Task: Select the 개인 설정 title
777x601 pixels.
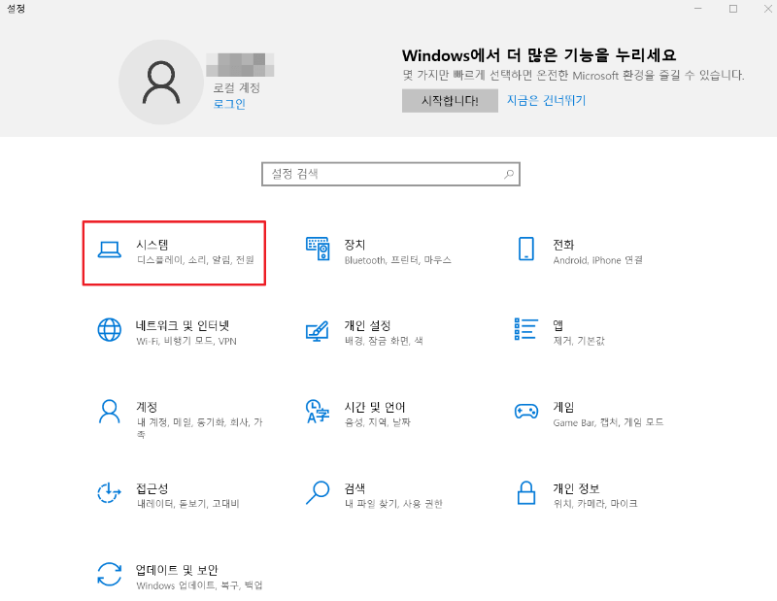Action: click(368, 325)
